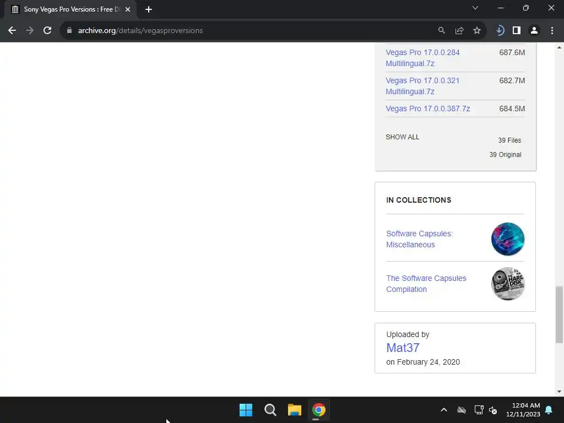Screen dimensions: 564x423
Task: Toggle Chrome side panel icon
Action: pyautogui.click(x=517, y=31)
